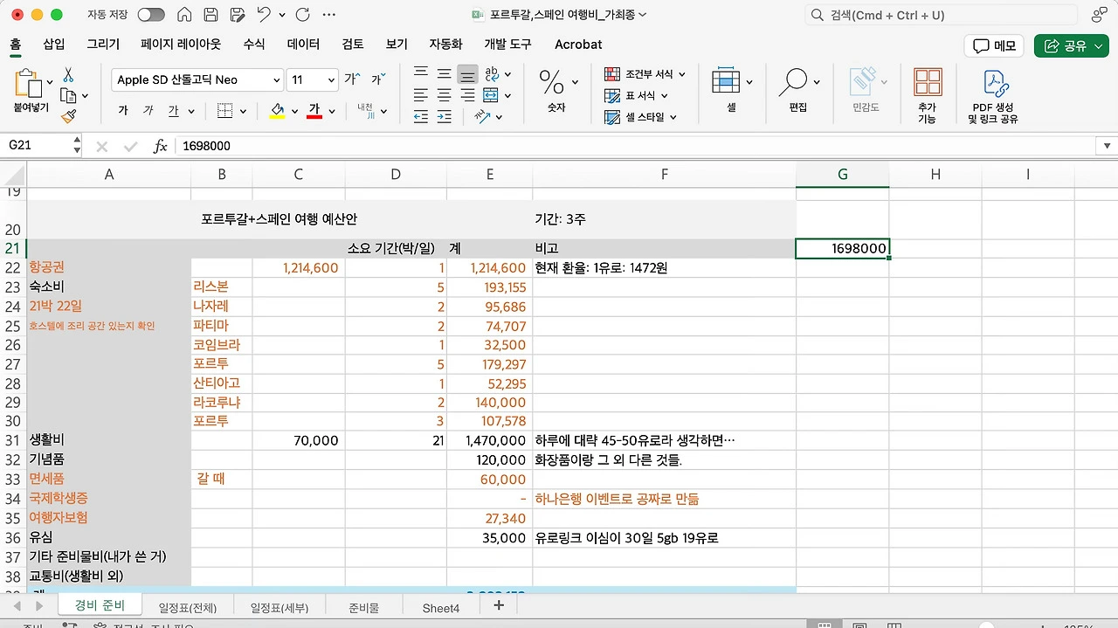Open the Editing group button
The height and width of the screenshot is (628, 1118).
[799, 90]
